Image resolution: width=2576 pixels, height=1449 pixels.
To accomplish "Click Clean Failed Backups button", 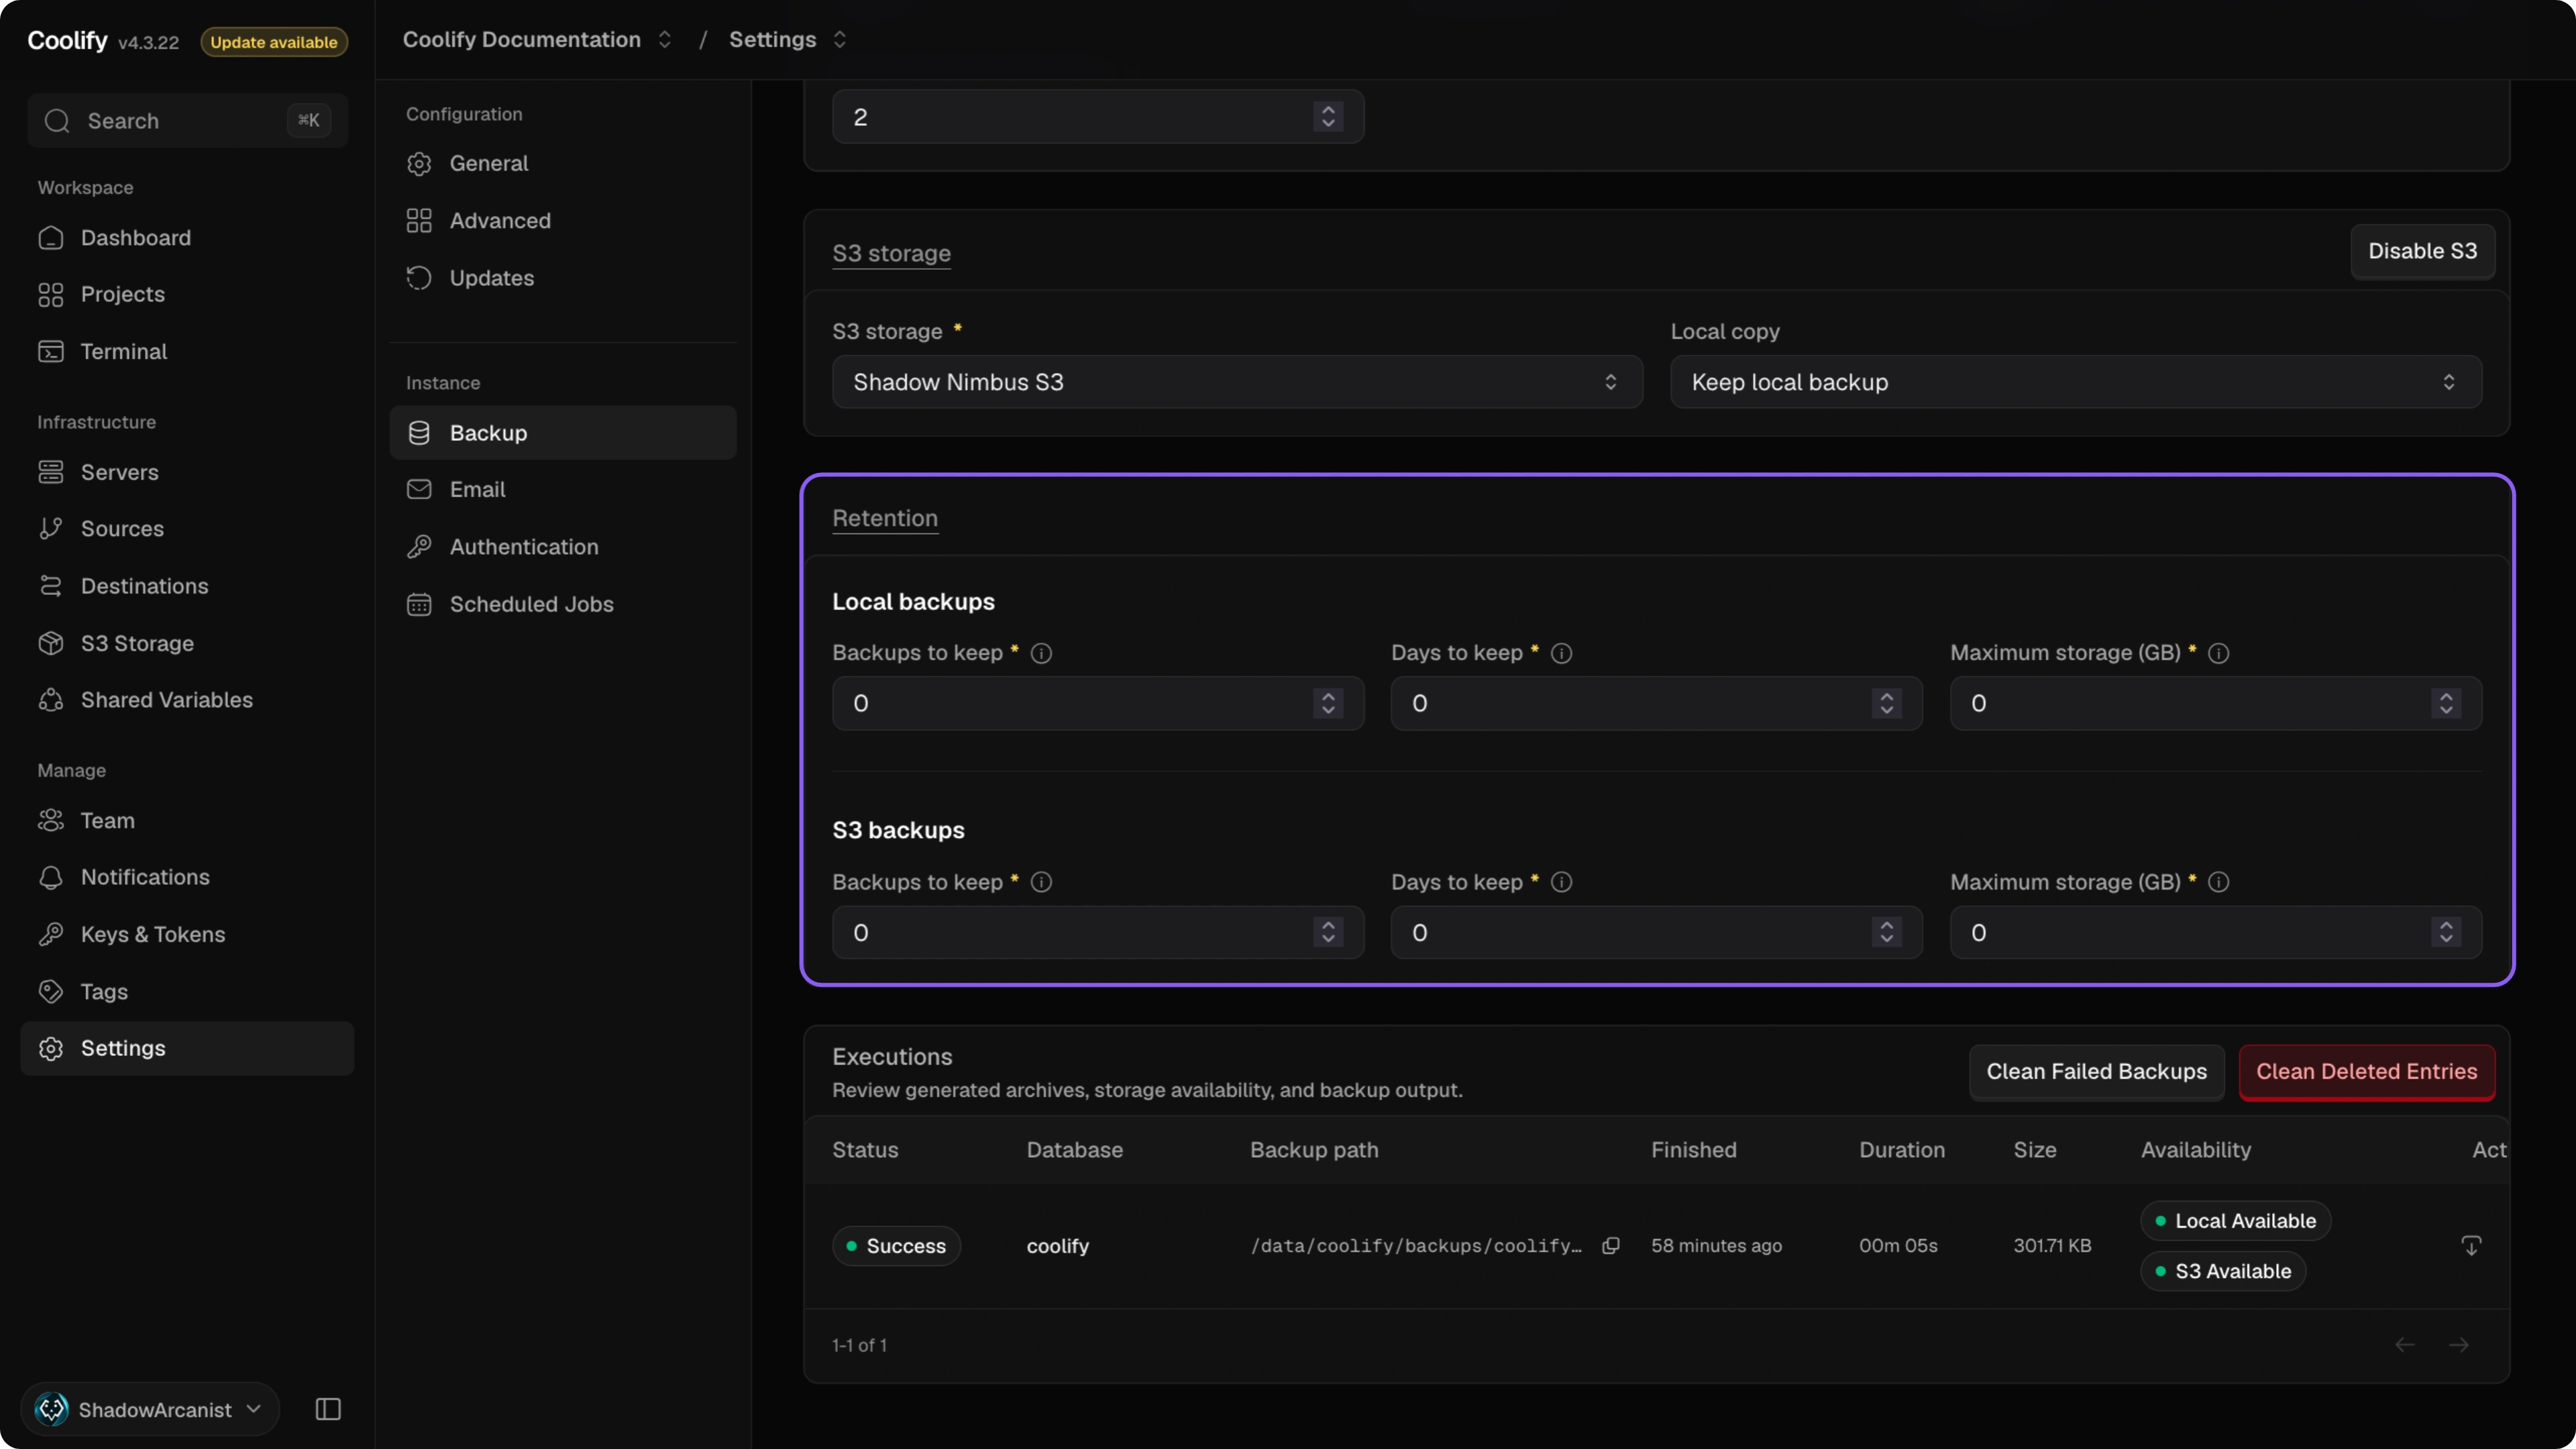I will (x=2096, y=1072).
